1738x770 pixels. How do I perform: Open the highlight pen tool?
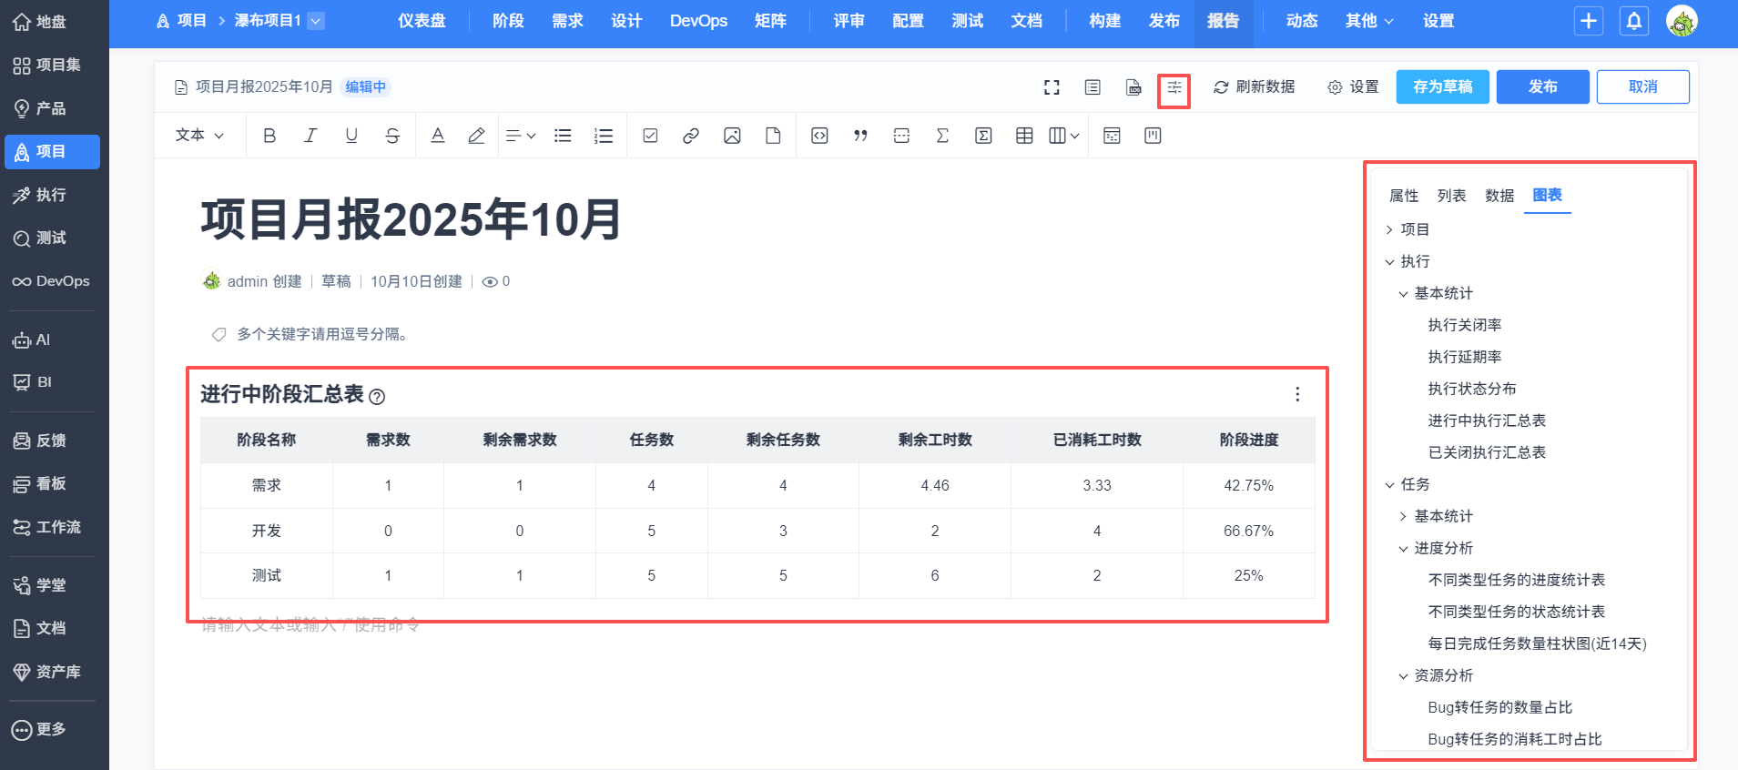coord(476,136)
